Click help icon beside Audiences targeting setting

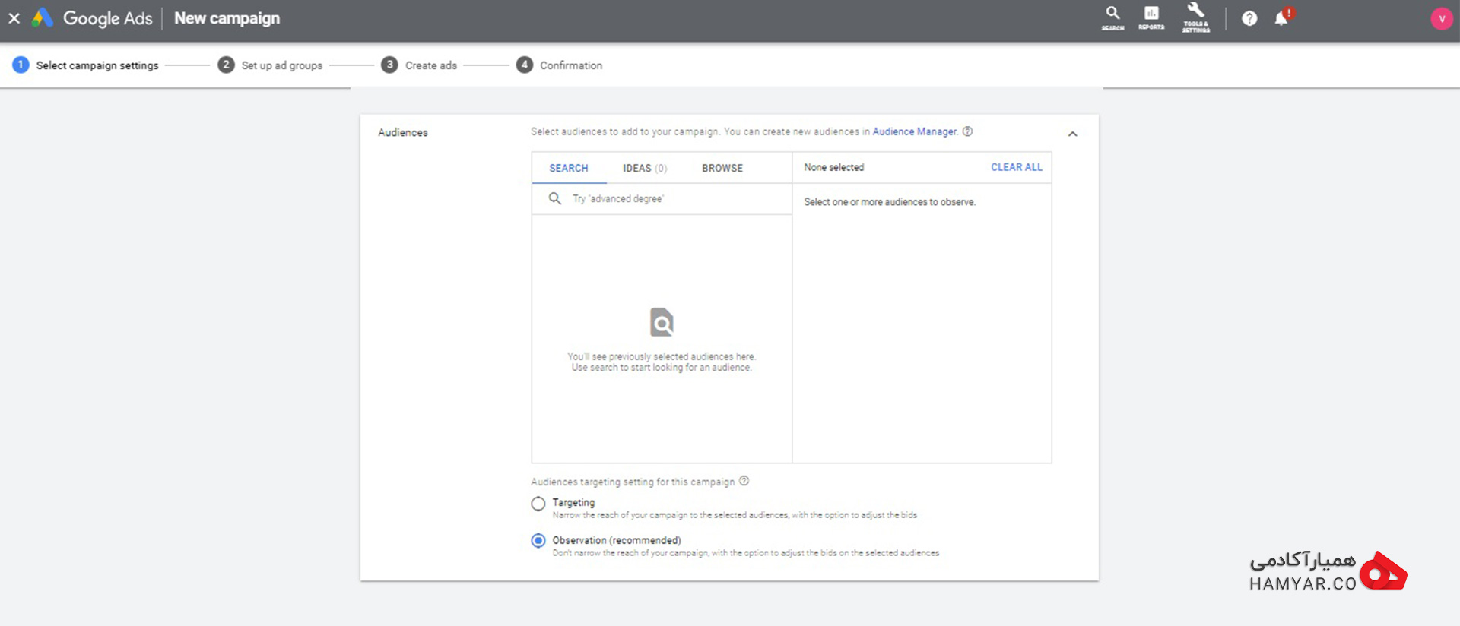click(744, 481)
